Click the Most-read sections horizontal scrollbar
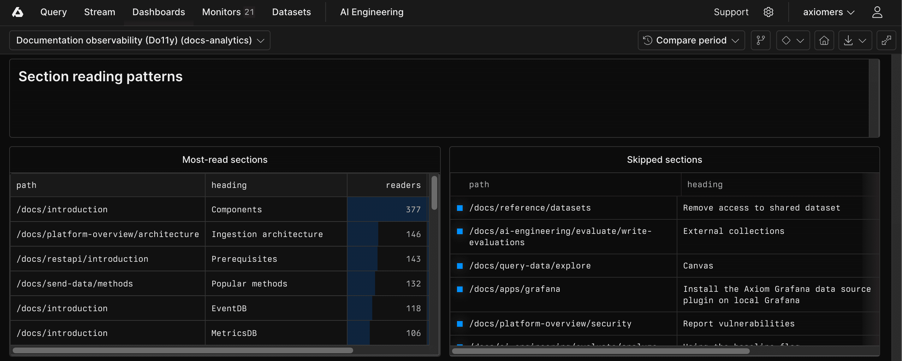Image resolution: width=902 pixels, height=361 pixels. [183, 350]
